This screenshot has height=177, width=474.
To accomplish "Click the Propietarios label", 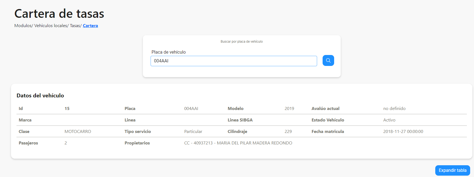I will point(137,143).
